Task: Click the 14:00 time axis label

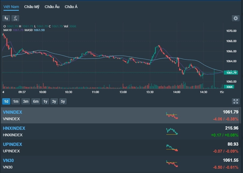Action: coord(177,92)
